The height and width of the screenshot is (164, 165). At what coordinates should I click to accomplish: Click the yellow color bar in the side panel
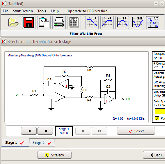[x=160, y=111]
